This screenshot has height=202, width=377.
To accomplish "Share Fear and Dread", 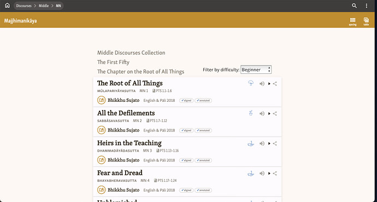I will (275, 174).
